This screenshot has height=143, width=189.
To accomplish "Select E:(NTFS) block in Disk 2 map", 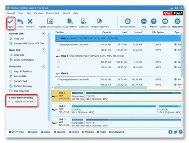I will [114, 109].
